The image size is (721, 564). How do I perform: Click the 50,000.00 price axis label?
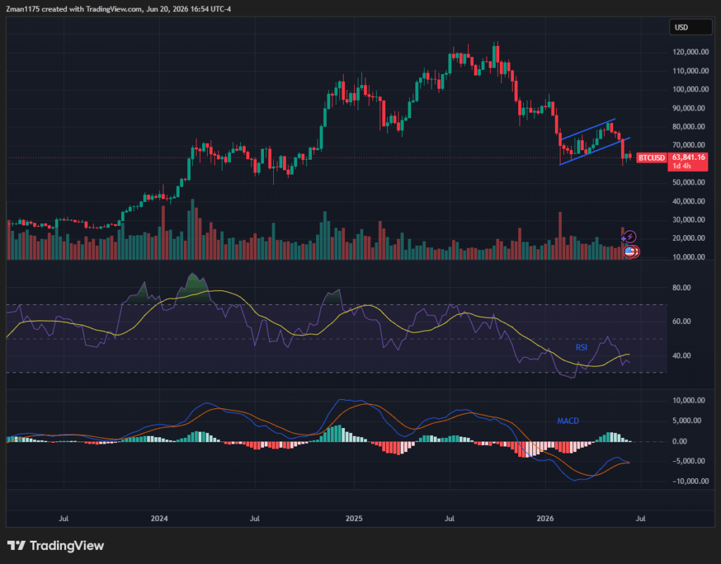tap(689, 182)
